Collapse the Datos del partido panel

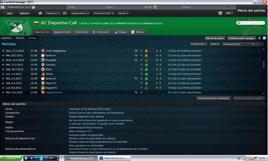(x=263, y=104)
